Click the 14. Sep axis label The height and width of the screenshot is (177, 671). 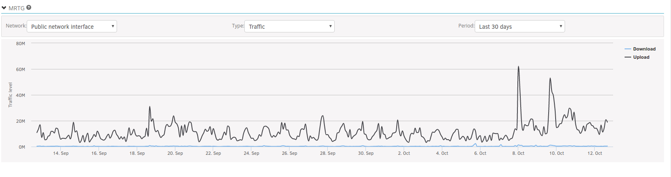[x=61, y=153]
